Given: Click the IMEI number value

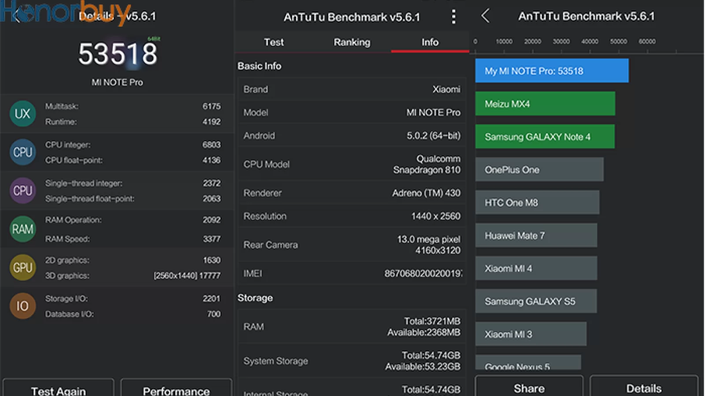Looking at the screenshot, I should (423, 274).
